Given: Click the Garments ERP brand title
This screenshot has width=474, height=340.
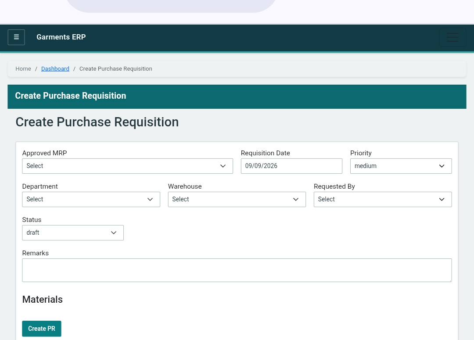Looking at the screenshot, I should click(61, 37).
